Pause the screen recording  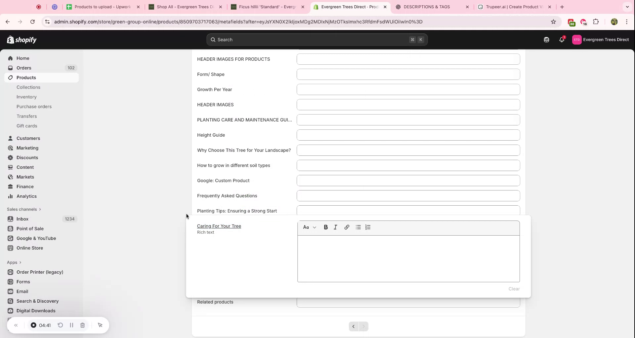coord(71,325)
